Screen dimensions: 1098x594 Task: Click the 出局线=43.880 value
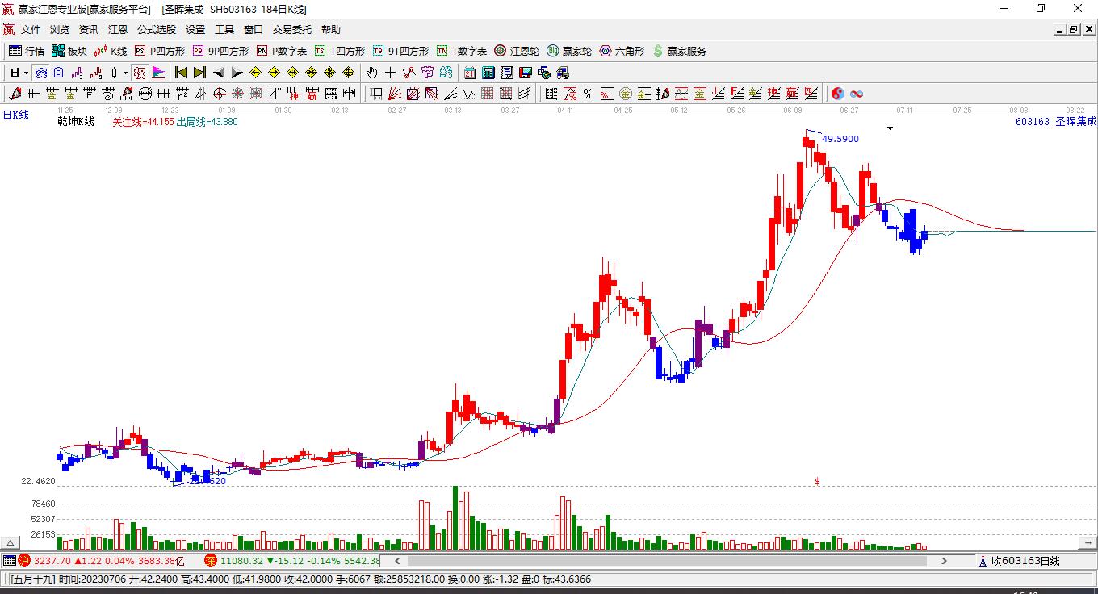click(x=207, y=122)
